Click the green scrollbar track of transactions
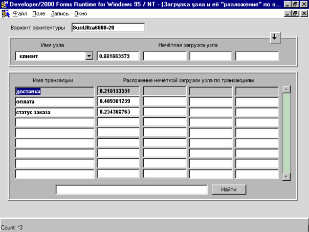The height and width of the screenshot is (232, 309). 286,133
